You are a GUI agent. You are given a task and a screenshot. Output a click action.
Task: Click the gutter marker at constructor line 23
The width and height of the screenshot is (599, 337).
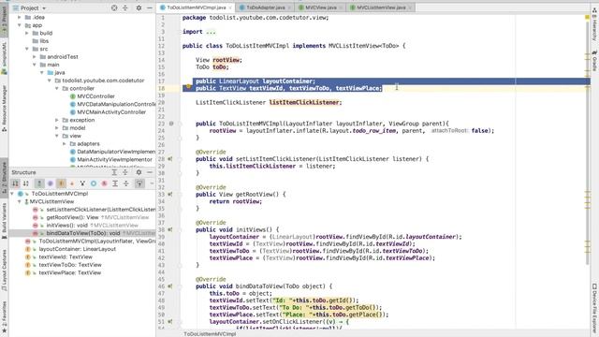point(171,124)
